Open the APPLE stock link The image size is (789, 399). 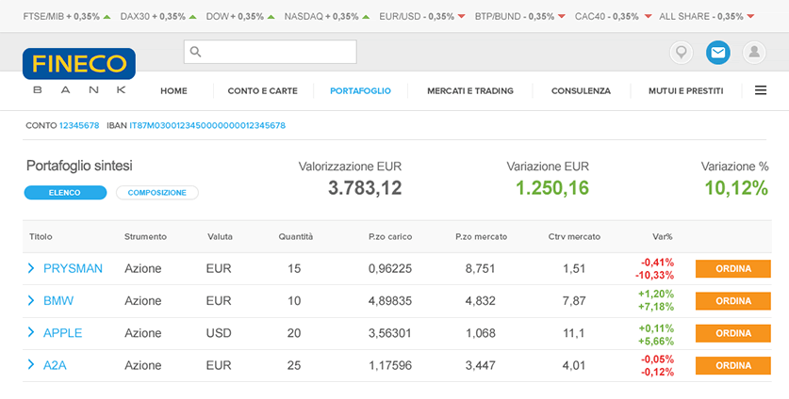63,333
